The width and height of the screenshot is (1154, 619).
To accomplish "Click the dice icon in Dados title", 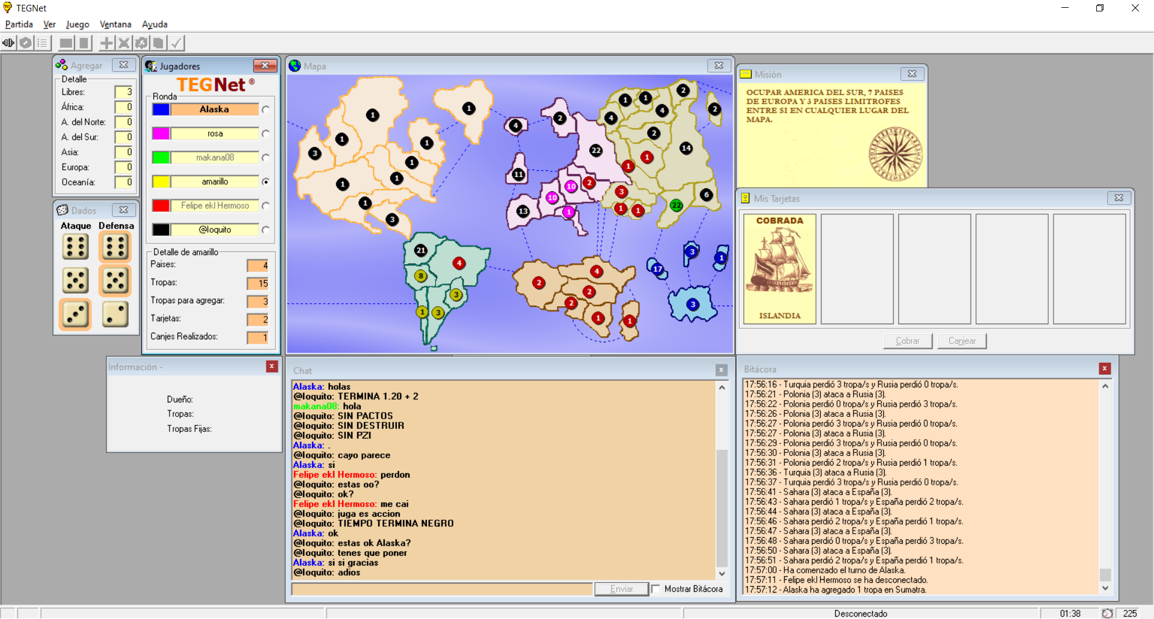I will 63,210.
